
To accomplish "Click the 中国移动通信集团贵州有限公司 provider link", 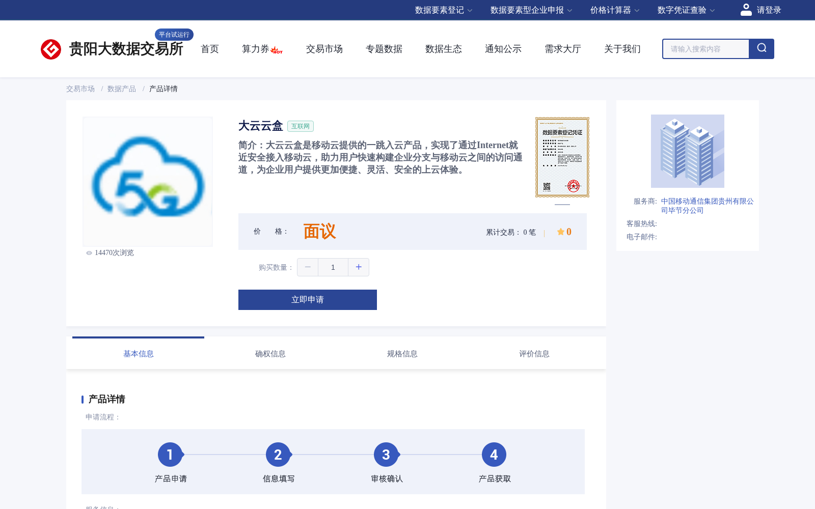I will 708,206.
